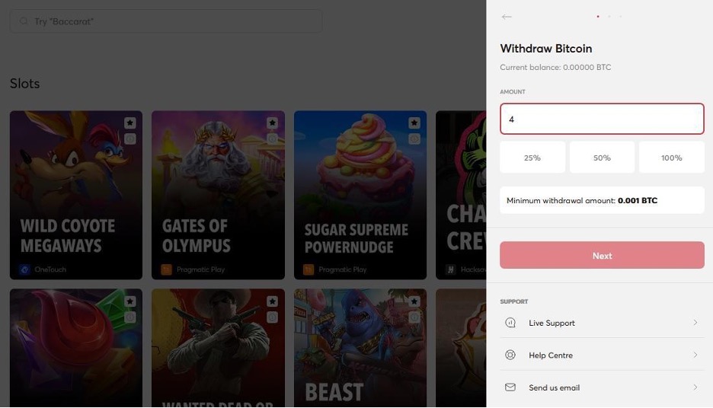Select the 100% amount button
The width and height of the screenshot is (713, 408).
tap(672, 158)
